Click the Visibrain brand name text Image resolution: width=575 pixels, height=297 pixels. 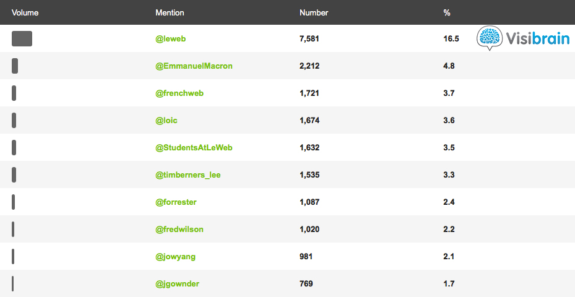point(534,38)
